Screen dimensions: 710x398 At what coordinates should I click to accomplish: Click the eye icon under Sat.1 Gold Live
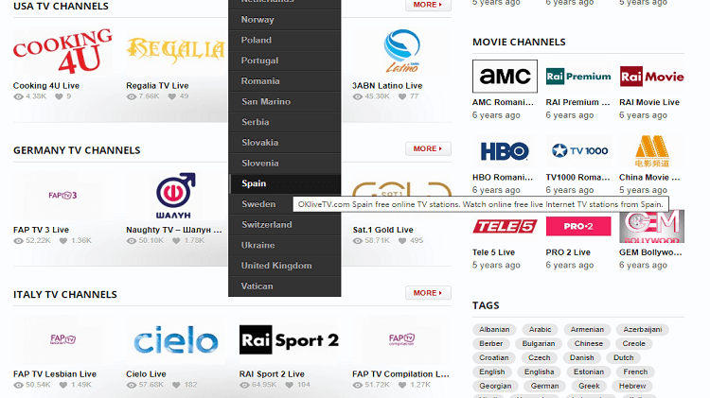tap(357, 241)
